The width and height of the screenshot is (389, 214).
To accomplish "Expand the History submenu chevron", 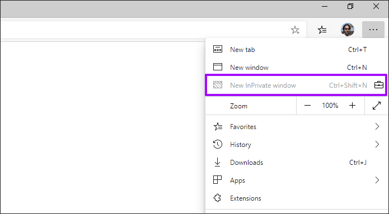I will tap(377, 144).
